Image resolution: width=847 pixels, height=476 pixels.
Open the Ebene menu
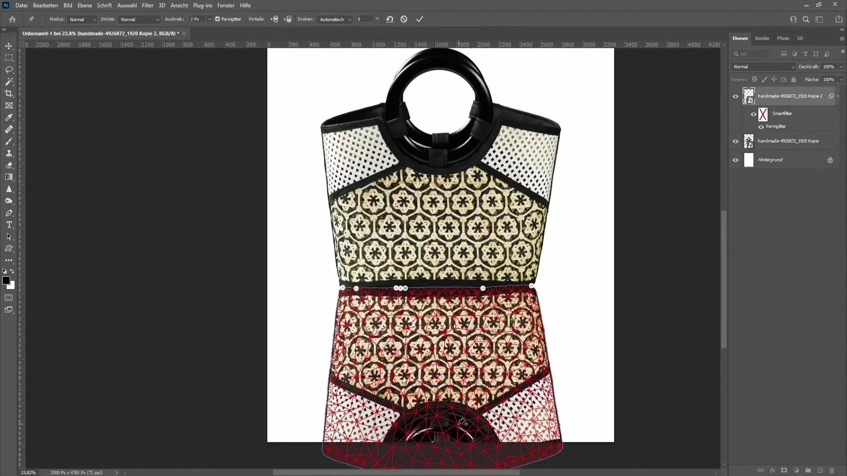click(84, 5)
